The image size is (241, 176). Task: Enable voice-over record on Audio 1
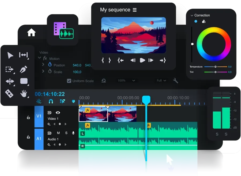coord(73,133)
